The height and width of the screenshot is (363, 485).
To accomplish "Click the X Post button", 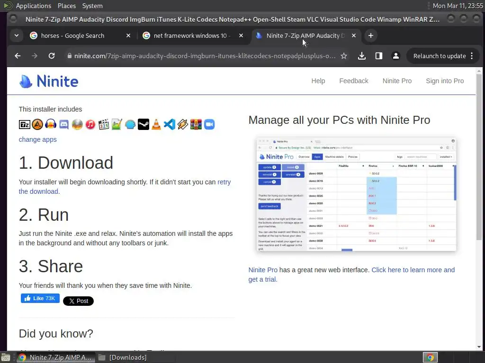I will (x=78, y=301).
